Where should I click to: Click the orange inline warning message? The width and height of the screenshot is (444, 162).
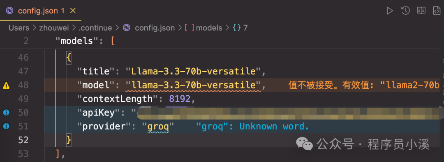(364, 85)
